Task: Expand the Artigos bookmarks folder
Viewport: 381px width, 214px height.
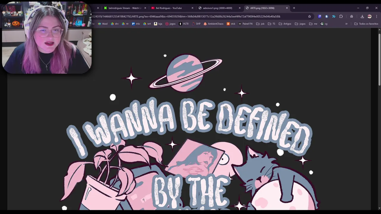Action: pos(285,24)
